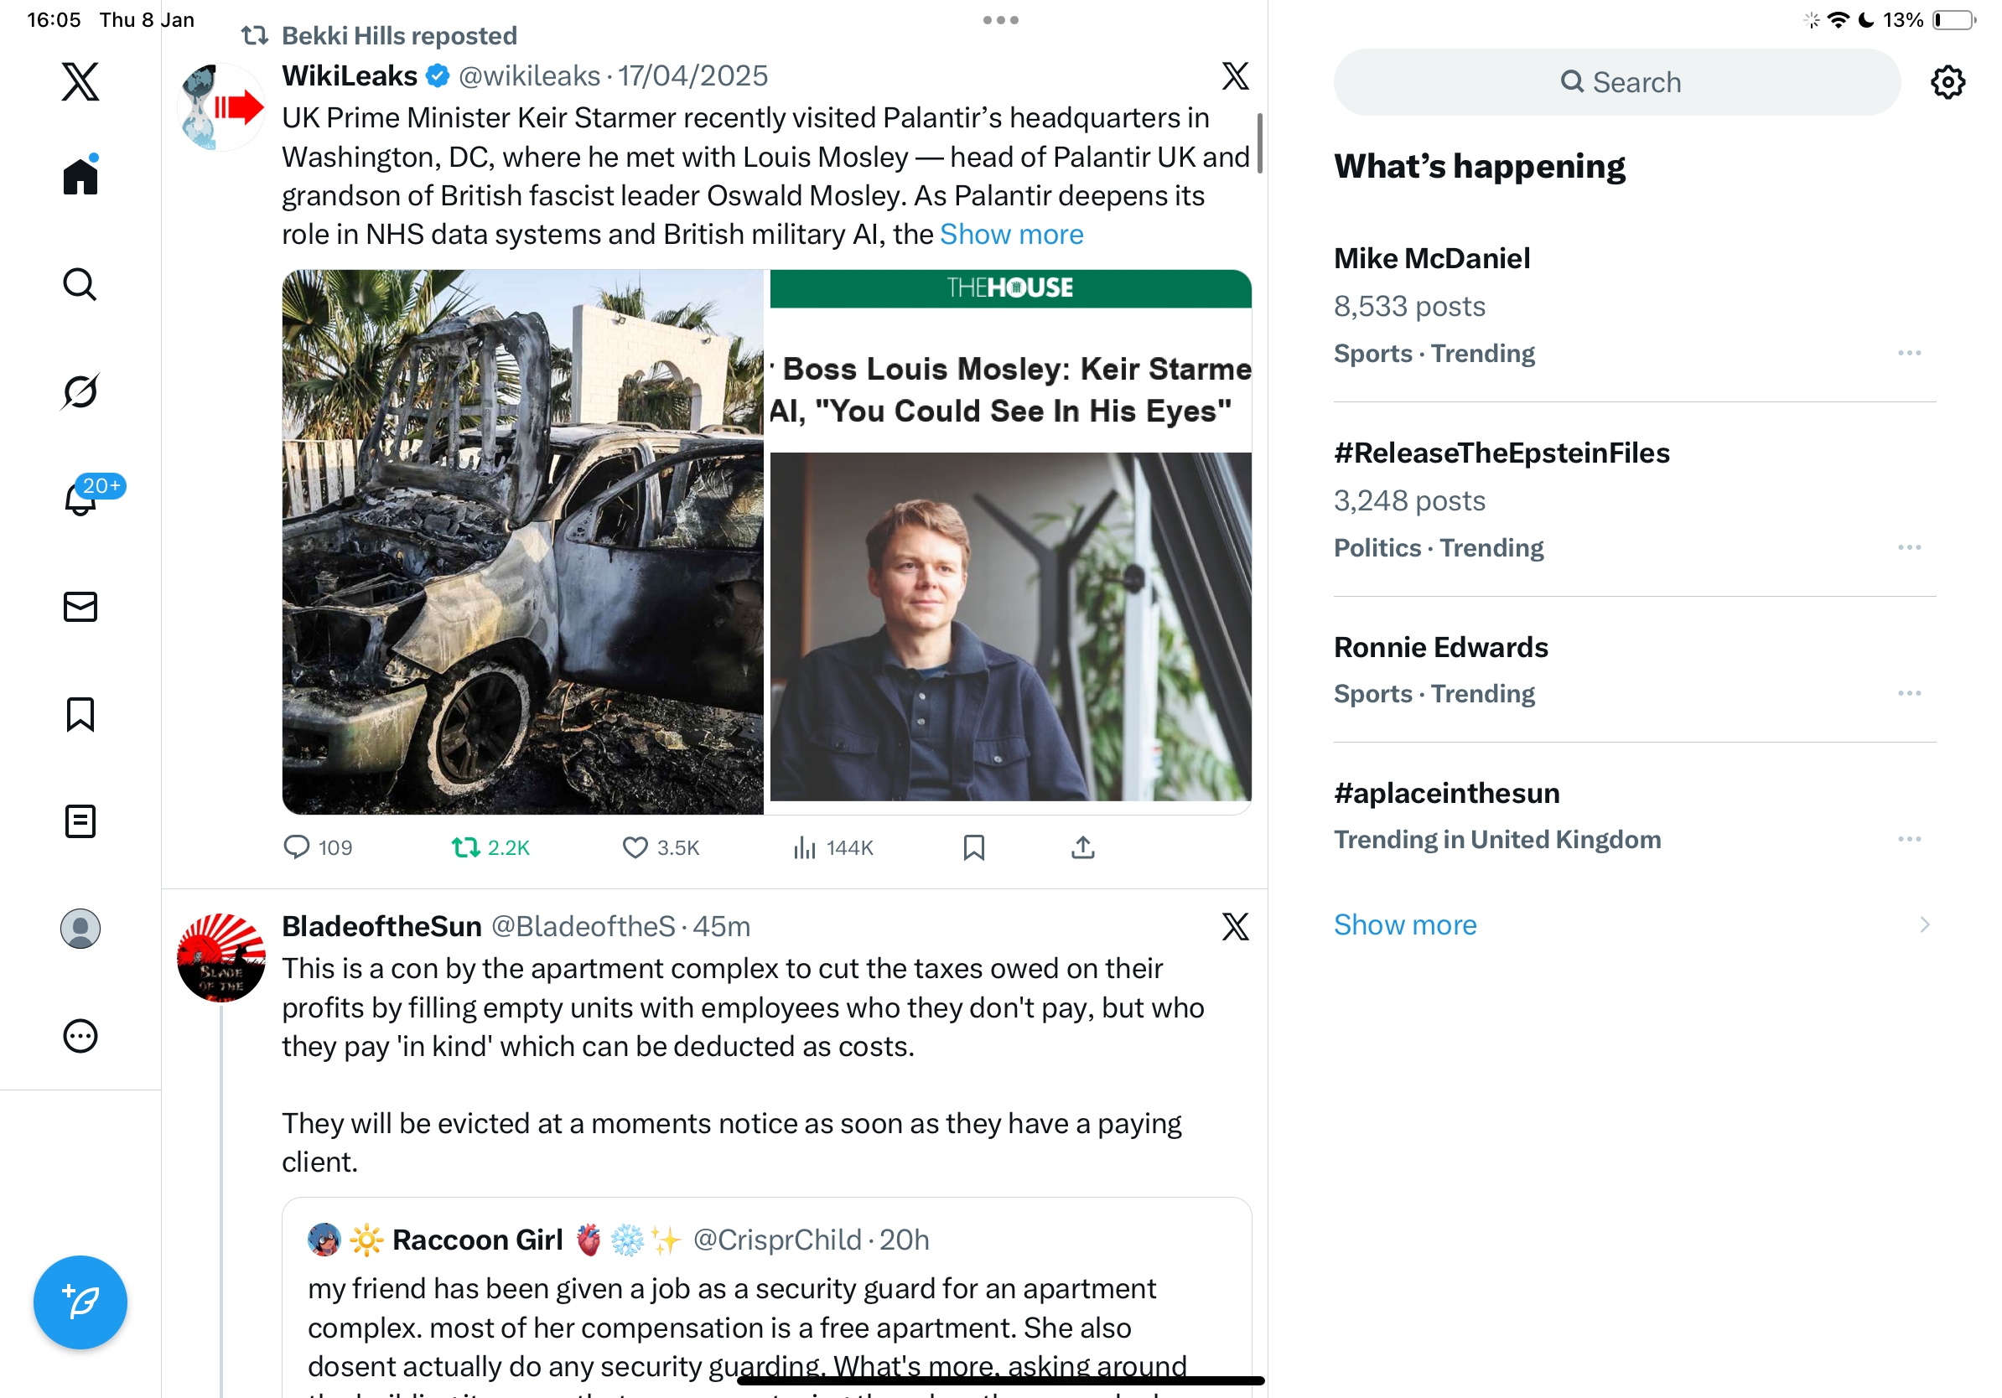Image resolution: width=2002 pixels, height=1398 pixels.
Task: Open Bookmarks in the left sidebar
Action: [x=80, y=714]
